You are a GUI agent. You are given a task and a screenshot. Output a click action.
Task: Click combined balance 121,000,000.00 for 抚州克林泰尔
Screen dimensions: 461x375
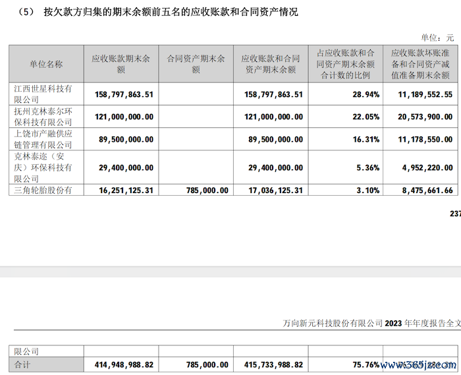[273, 117]
